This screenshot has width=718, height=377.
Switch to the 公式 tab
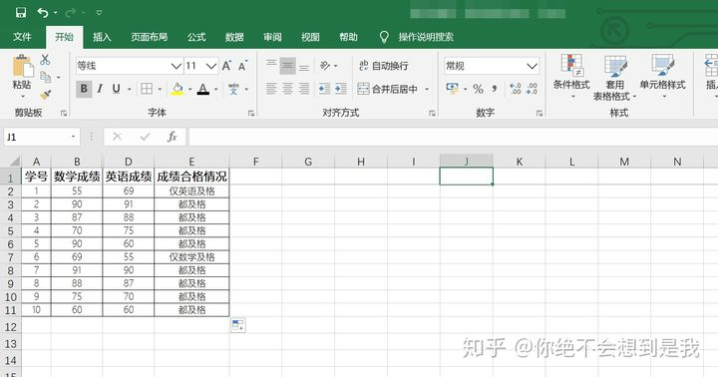pos(196,37)
